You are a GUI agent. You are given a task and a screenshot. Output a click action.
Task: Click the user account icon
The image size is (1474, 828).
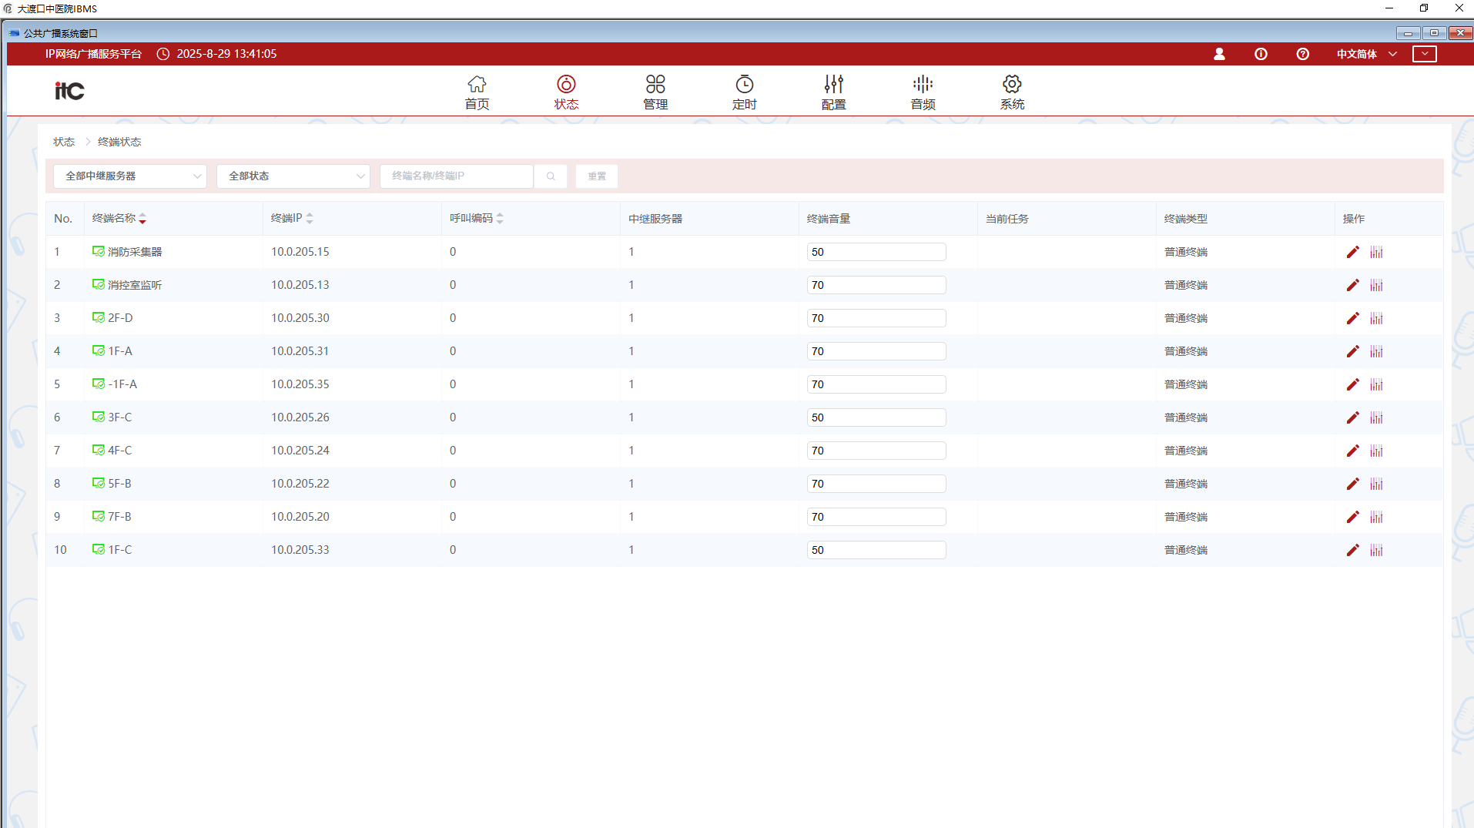[1219, 54]
